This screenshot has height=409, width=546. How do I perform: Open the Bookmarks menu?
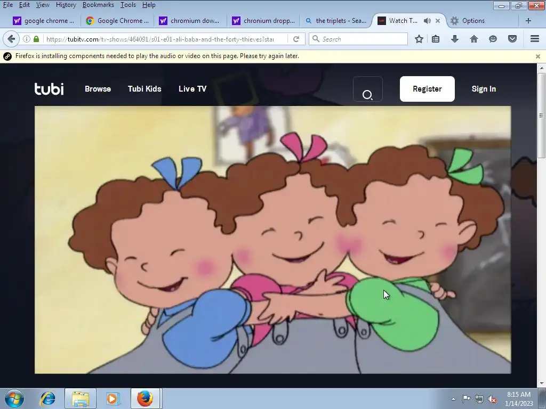click(98, 5)
